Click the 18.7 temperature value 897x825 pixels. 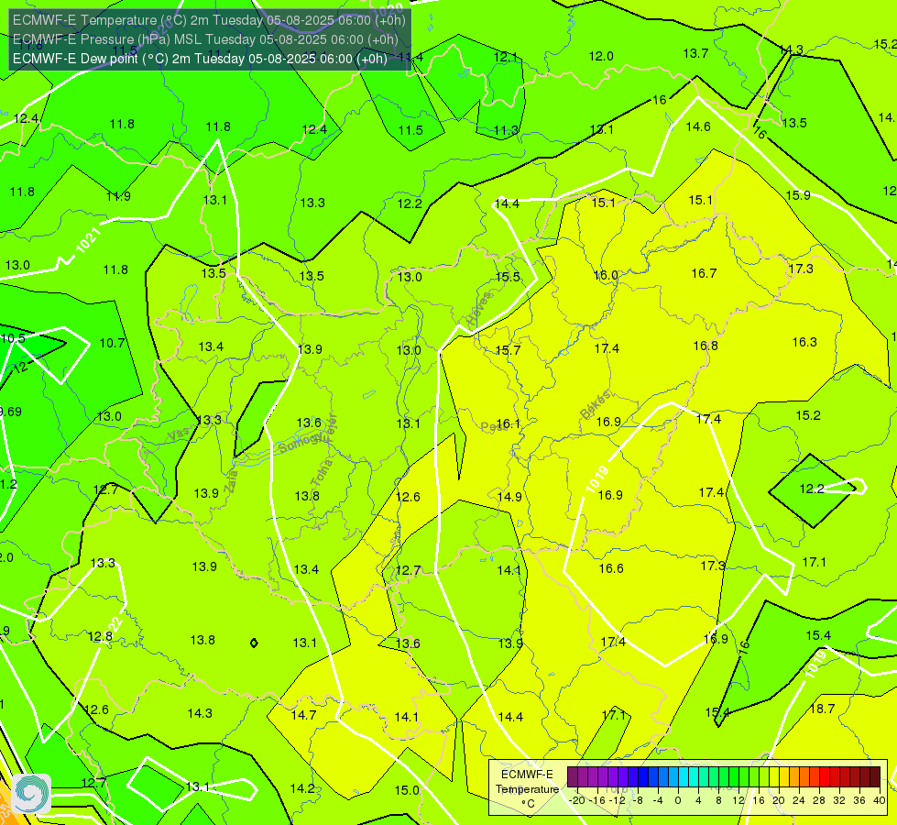[x=822, y=709]
